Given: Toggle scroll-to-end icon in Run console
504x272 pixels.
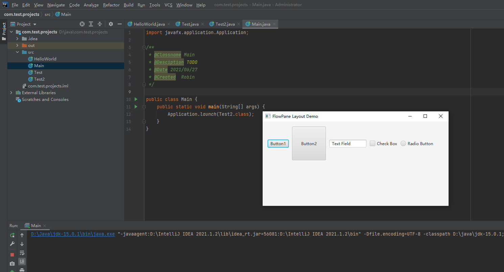Looking at the screenshot, I should pyautogui.click(x=22, y=262).
